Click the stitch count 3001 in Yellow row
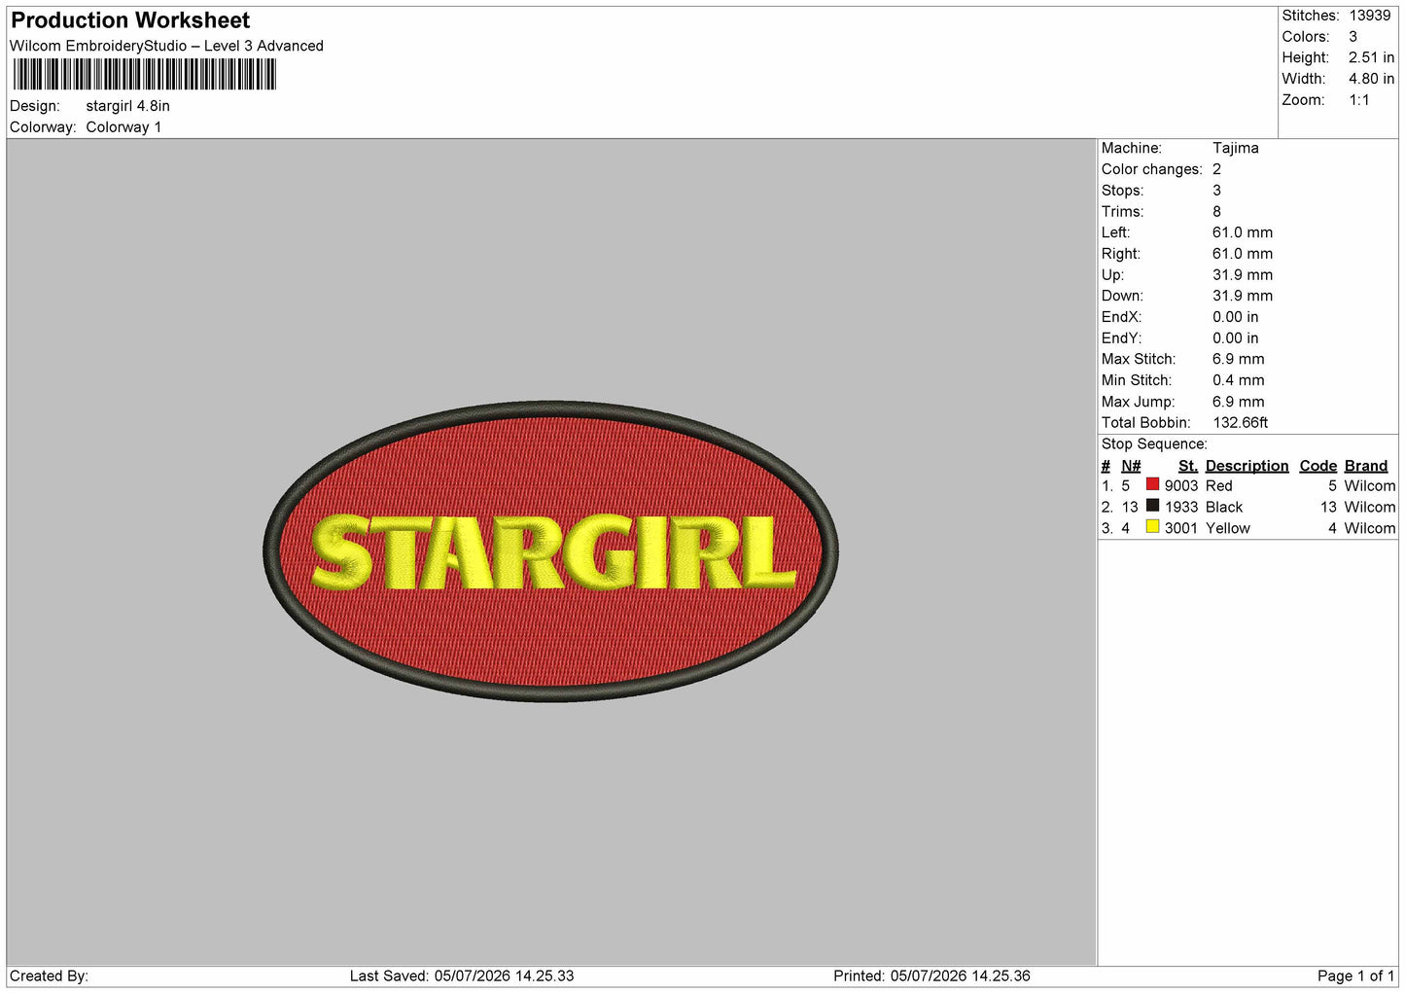Image resolution: width=1405 pixels, height=993 pixels. pyautogui.click(x=1181, y=528)
